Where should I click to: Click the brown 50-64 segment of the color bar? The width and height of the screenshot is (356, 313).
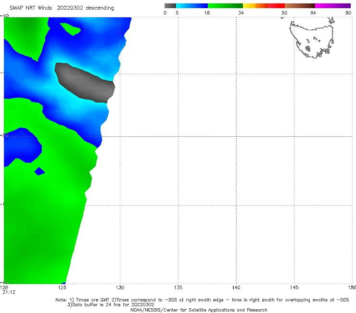tap(300, 6)
